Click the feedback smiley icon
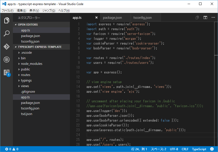Screen dimensions: 218x152 point(212,149)
